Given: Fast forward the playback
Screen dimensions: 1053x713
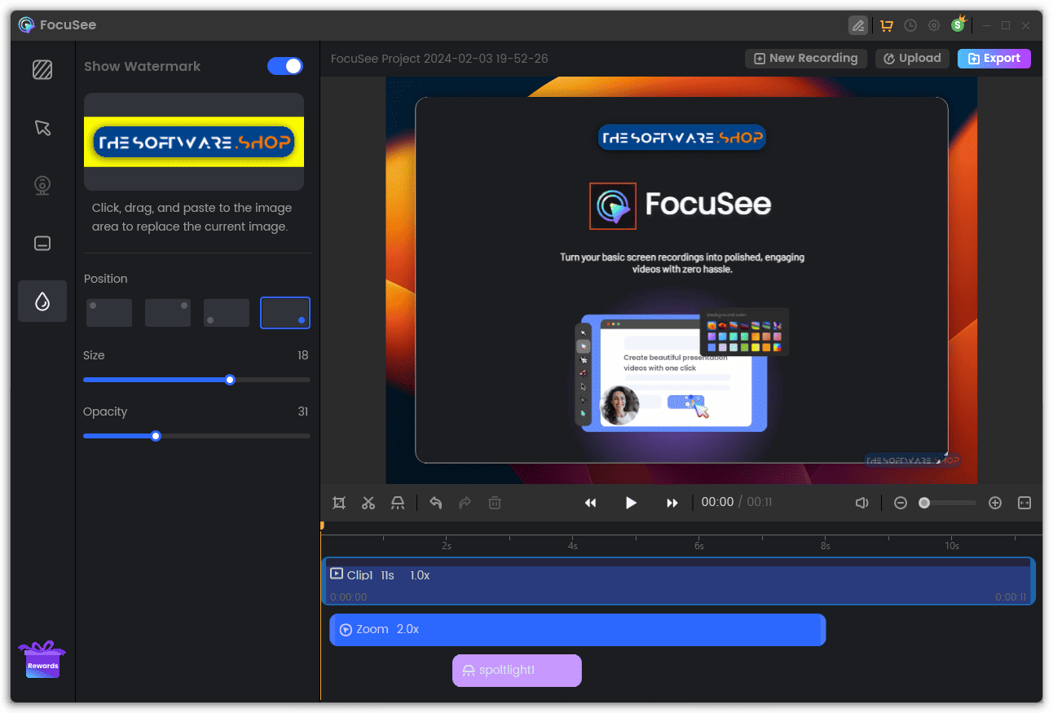Looking at the screenshot, I should (x=672, y=503).
